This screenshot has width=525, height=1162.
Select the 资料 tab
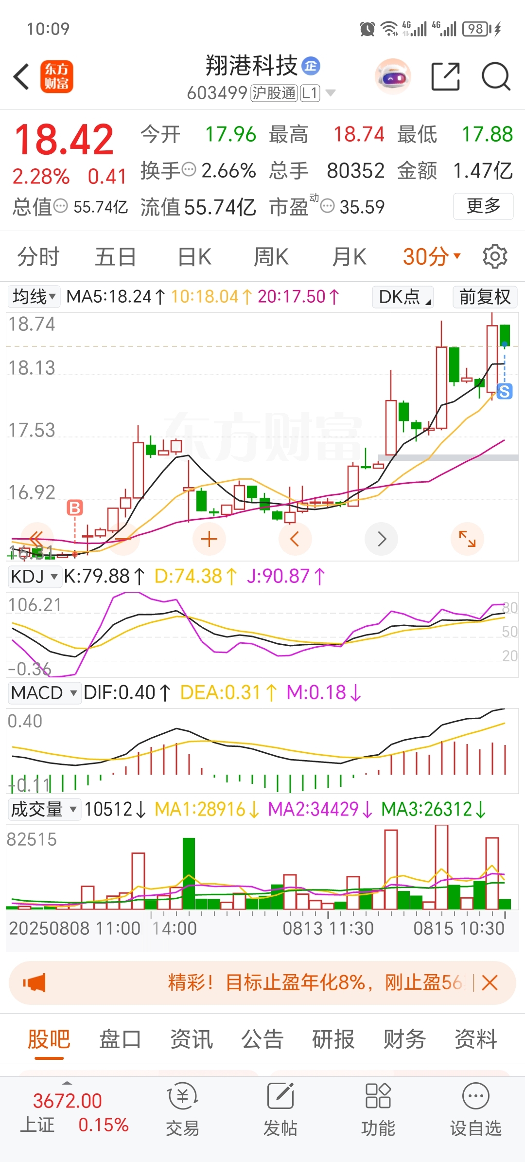pos(475,1039)
